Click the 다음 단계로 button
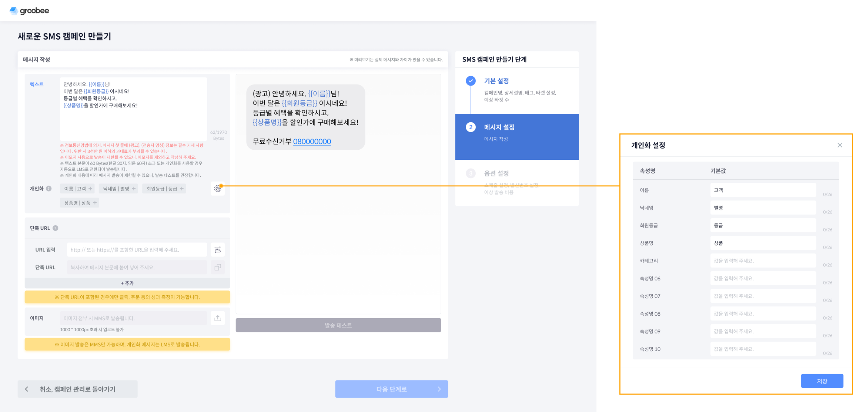The image size is (853, 412). pyautogui.click(x=391, y=389)
